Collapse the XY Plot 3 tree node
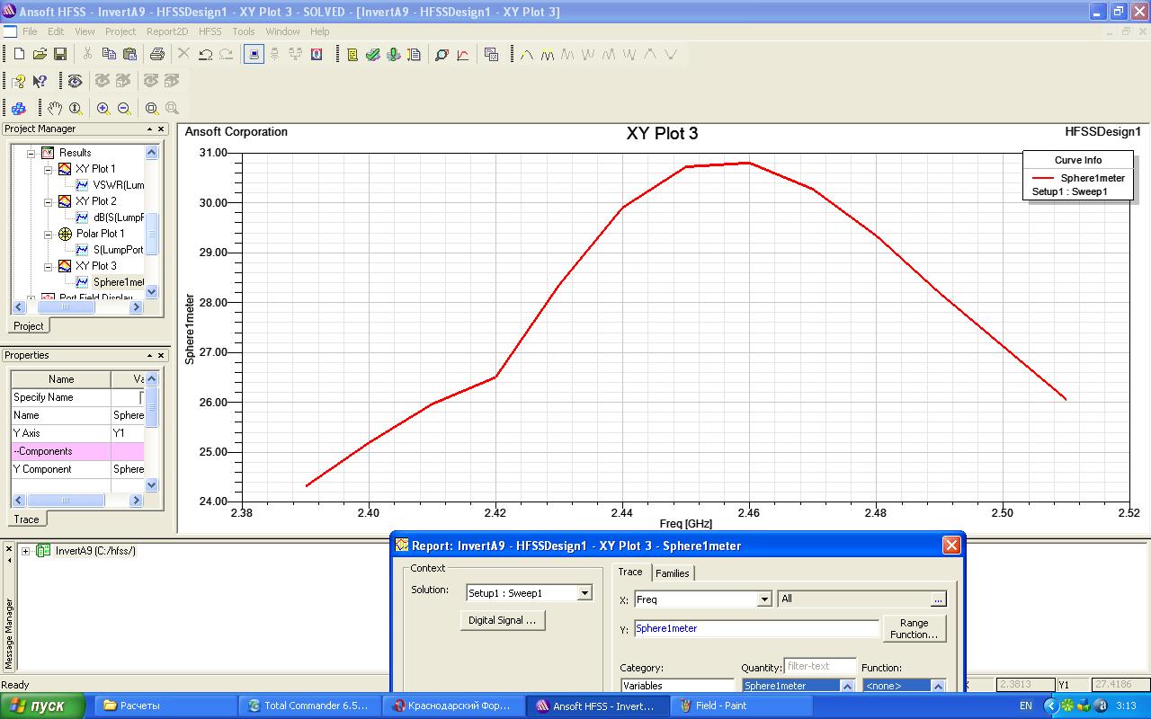This screenshot has height=719, width=1151. pos(49,266)
